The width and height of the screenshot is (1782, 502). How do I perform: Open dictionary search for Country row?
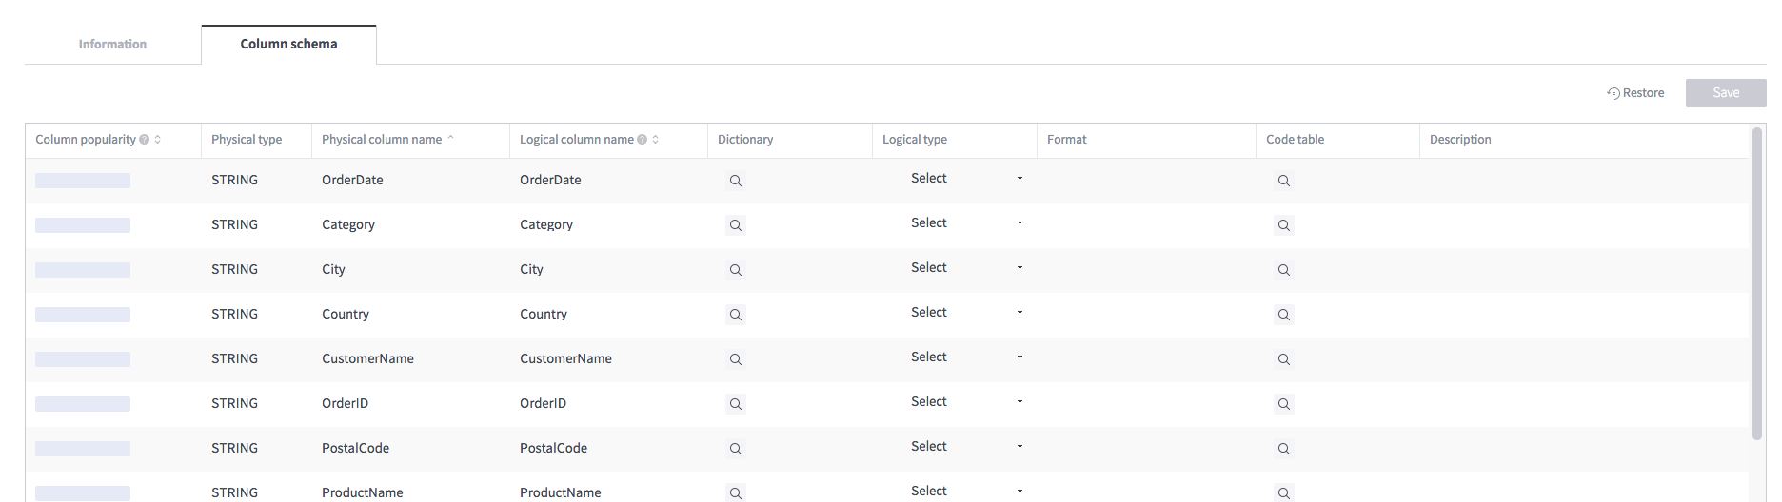(x=735, y=315)
